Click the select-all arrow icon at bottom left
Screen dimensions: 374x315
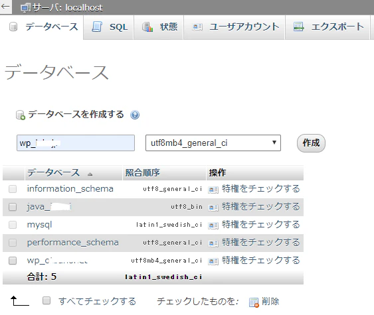[x=20, y=300]
